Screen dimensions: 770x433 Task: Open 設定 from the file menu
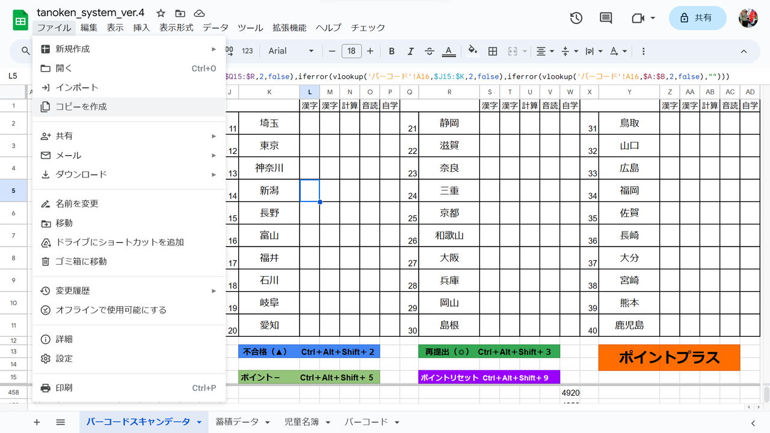click(129, 358)
